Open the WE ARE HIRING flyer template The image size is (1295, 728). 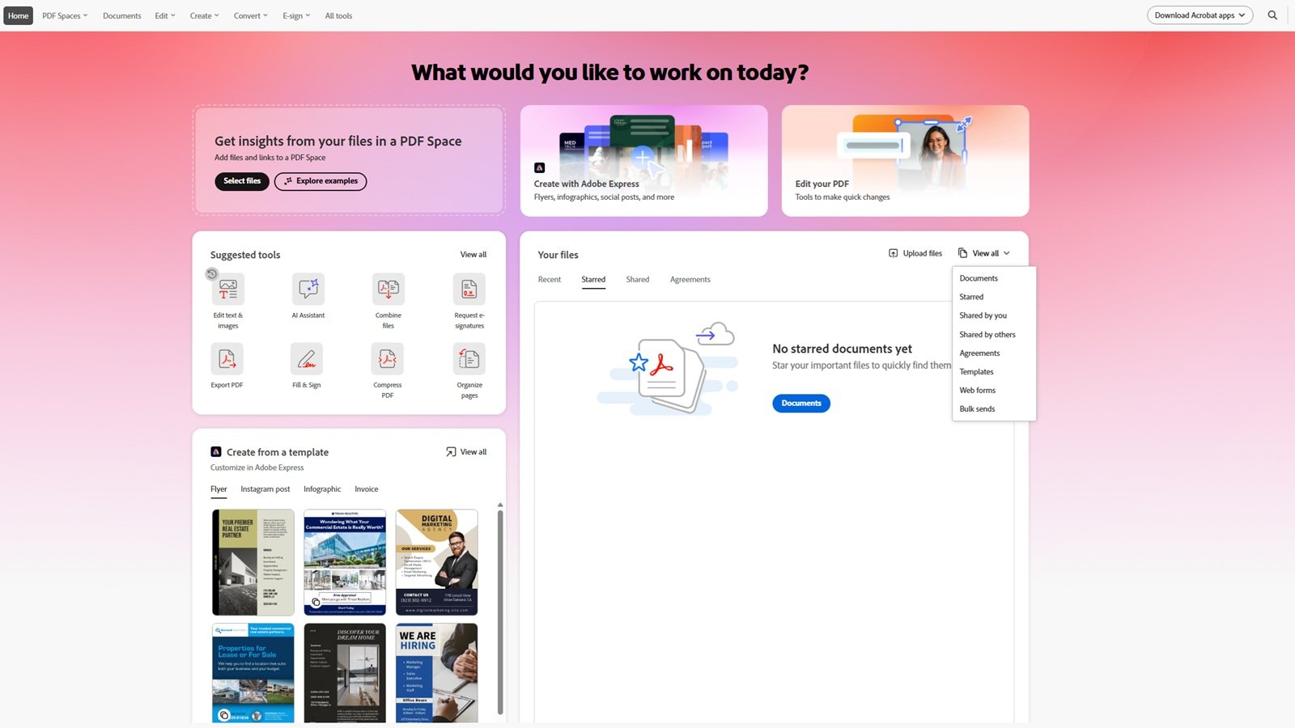pos(436,672)
